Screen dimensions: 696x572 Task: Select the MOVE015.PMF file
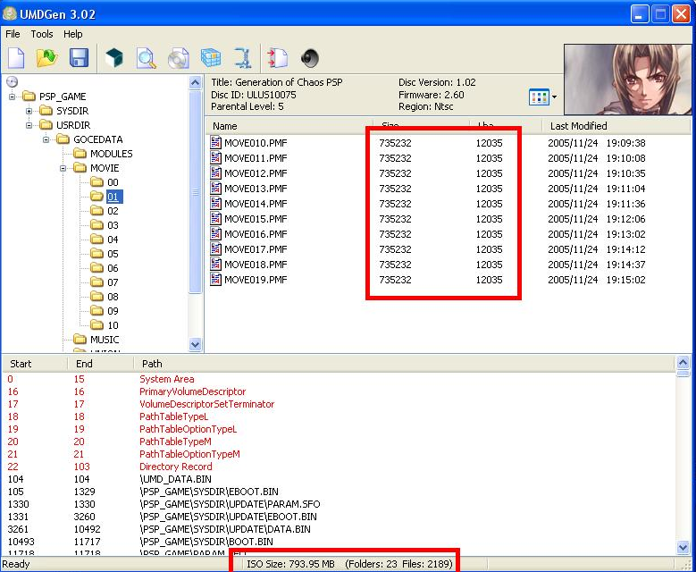point(256,219)
